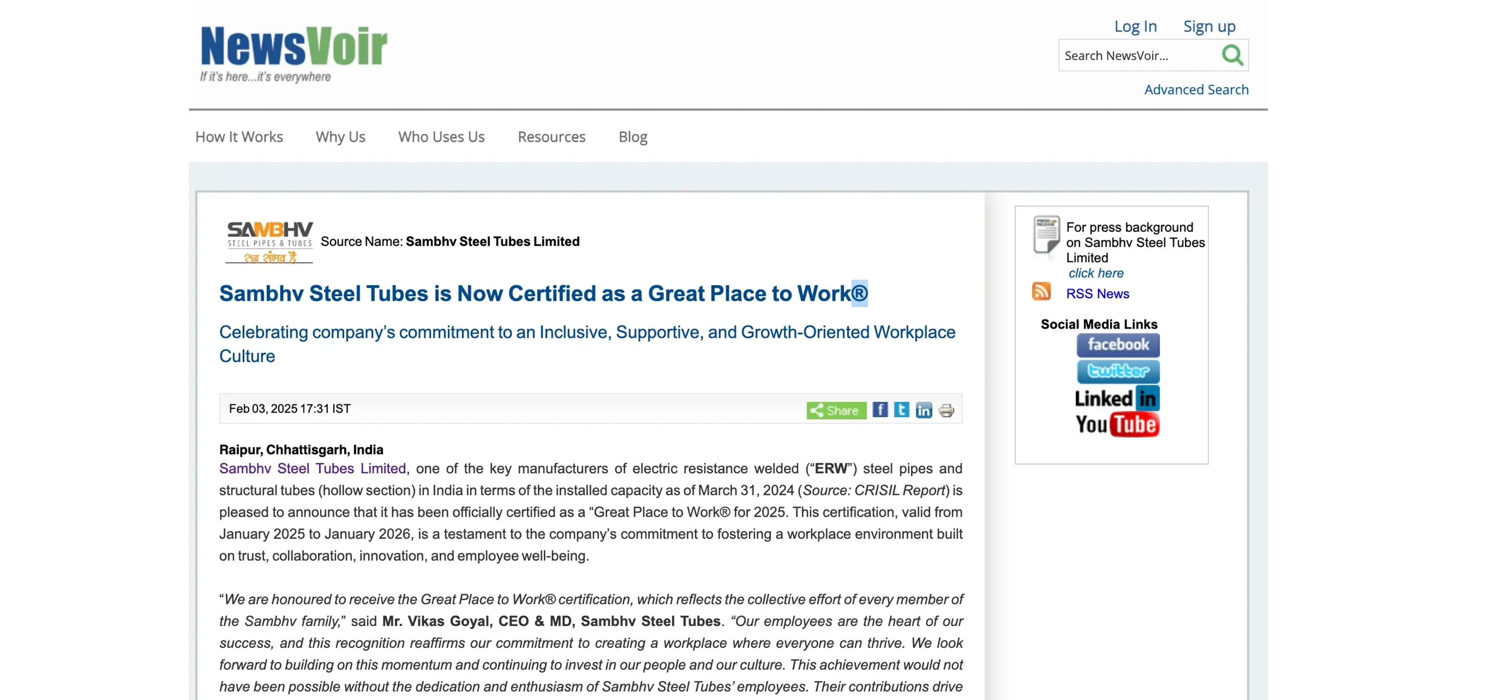Click the orange RSS feed icon
Screen dimensions: 1491x700
(1041, 292)
